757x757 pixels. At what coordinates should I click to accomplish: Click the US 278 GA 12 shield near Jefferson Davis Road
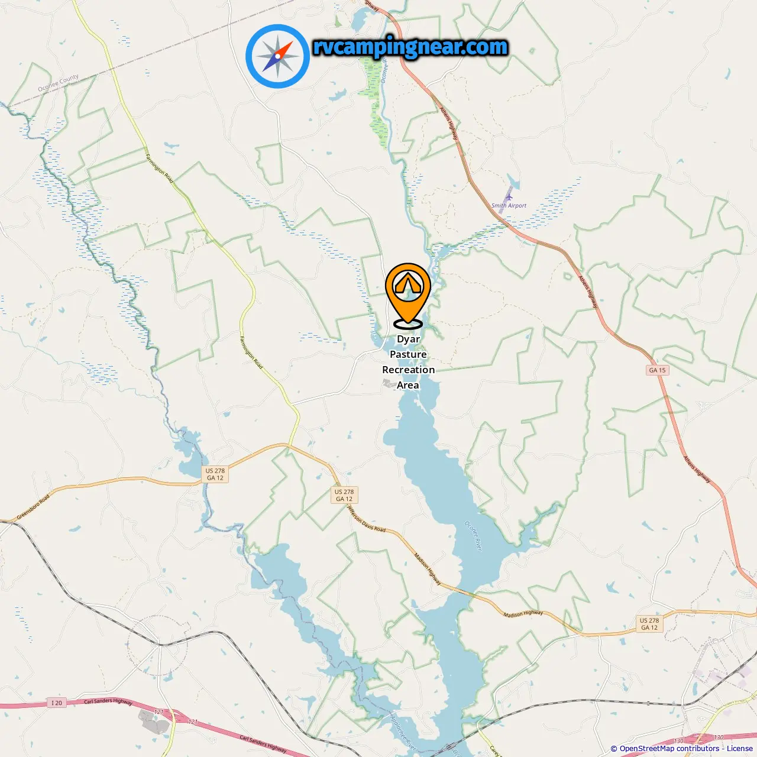[344, 495]
